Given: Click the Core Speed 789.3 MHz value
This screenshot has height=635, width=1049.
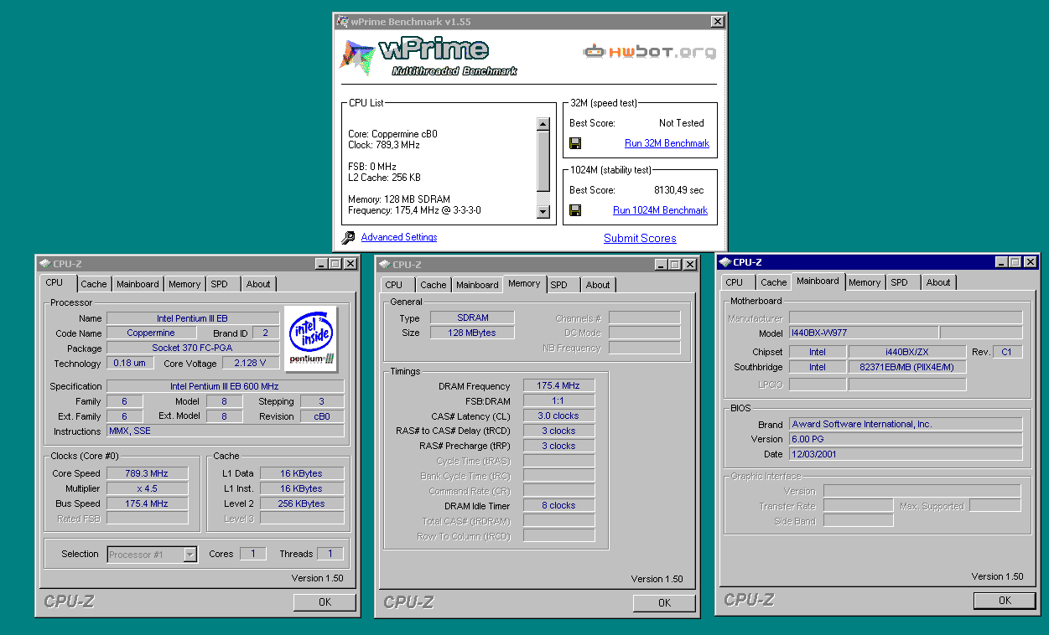Looking at the screenshot, I should pos(147,473).
